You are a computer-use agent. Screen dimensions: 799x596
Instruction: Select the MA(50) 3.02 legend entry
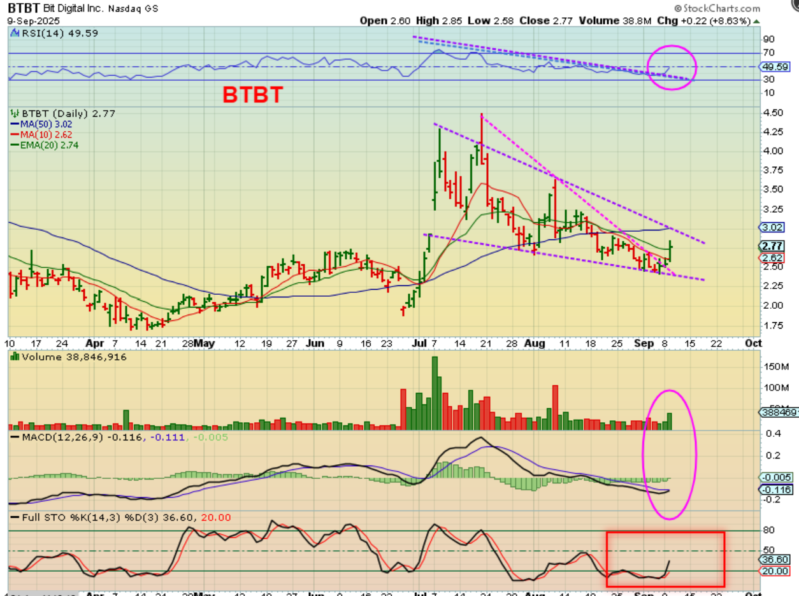[x=41, y=124]
